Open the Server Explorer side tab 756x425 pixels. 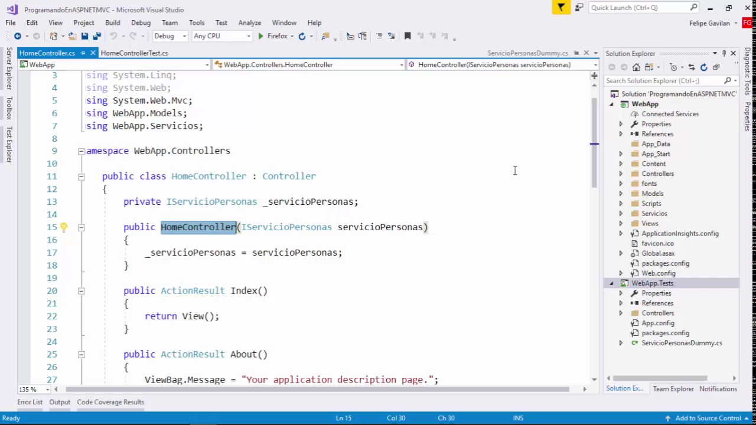pyautogui.click(x=9, y=70)
